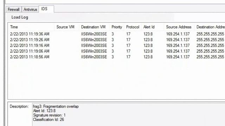
Task: Sort by the Protocol column header
Action: 133,27
